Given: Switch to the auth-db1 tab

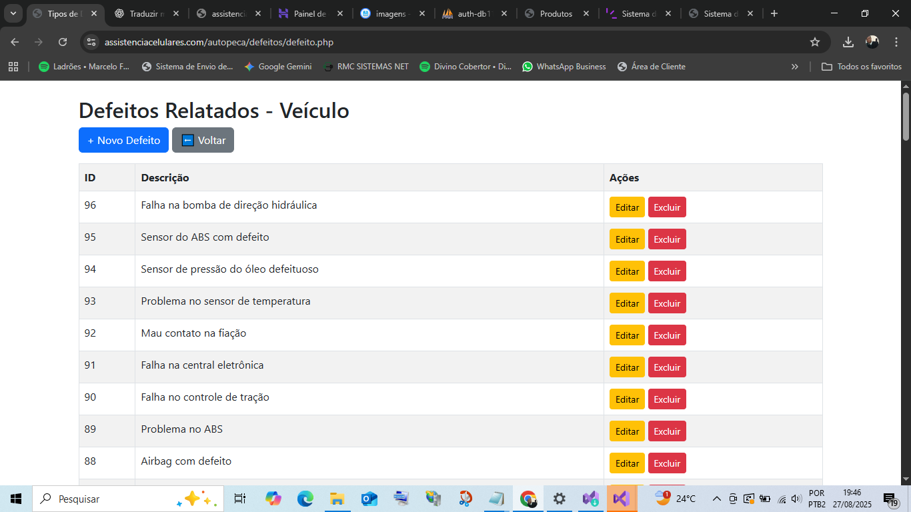Looking at the screenshot, I should coord(474,13).
